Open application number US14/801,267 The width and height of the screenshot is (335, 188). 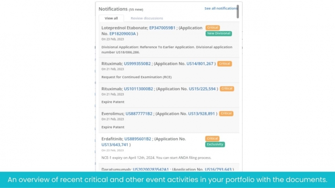pyautogui.click(x=200, y=64)
